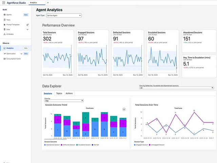Click the Escalated Sessions sparkline chart

[x=162, y=59]
